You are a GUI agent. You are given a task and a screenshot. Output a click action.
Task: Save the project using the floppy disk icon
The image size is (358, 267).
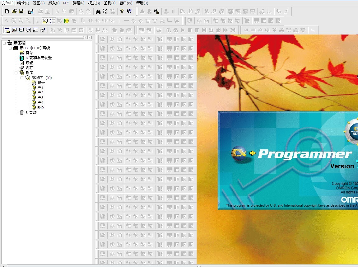pos(21,12)
